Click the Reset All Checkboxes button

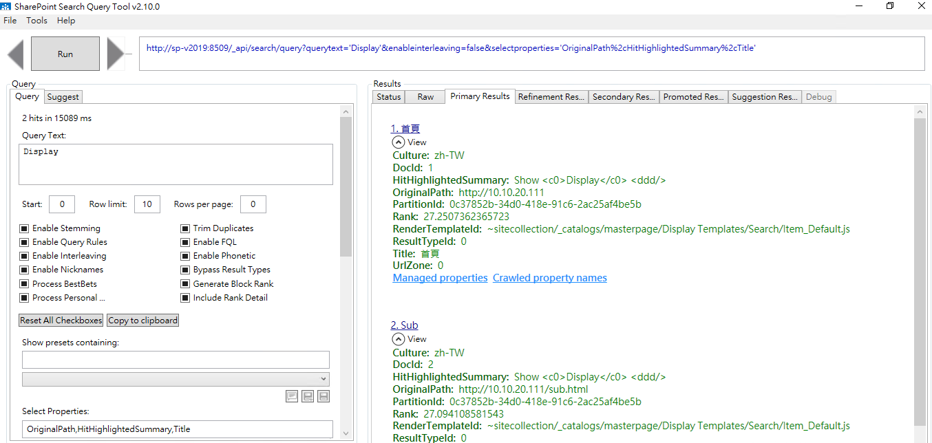coord(61,321)
